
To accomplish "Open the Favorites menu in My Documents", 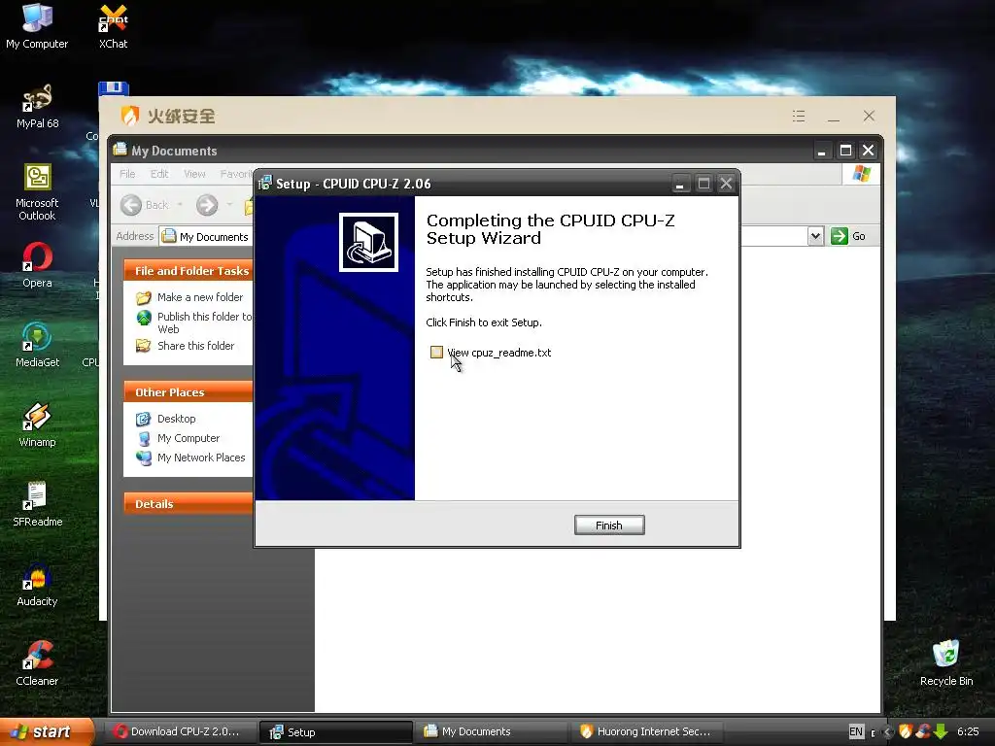I will [x=235, y=174].
